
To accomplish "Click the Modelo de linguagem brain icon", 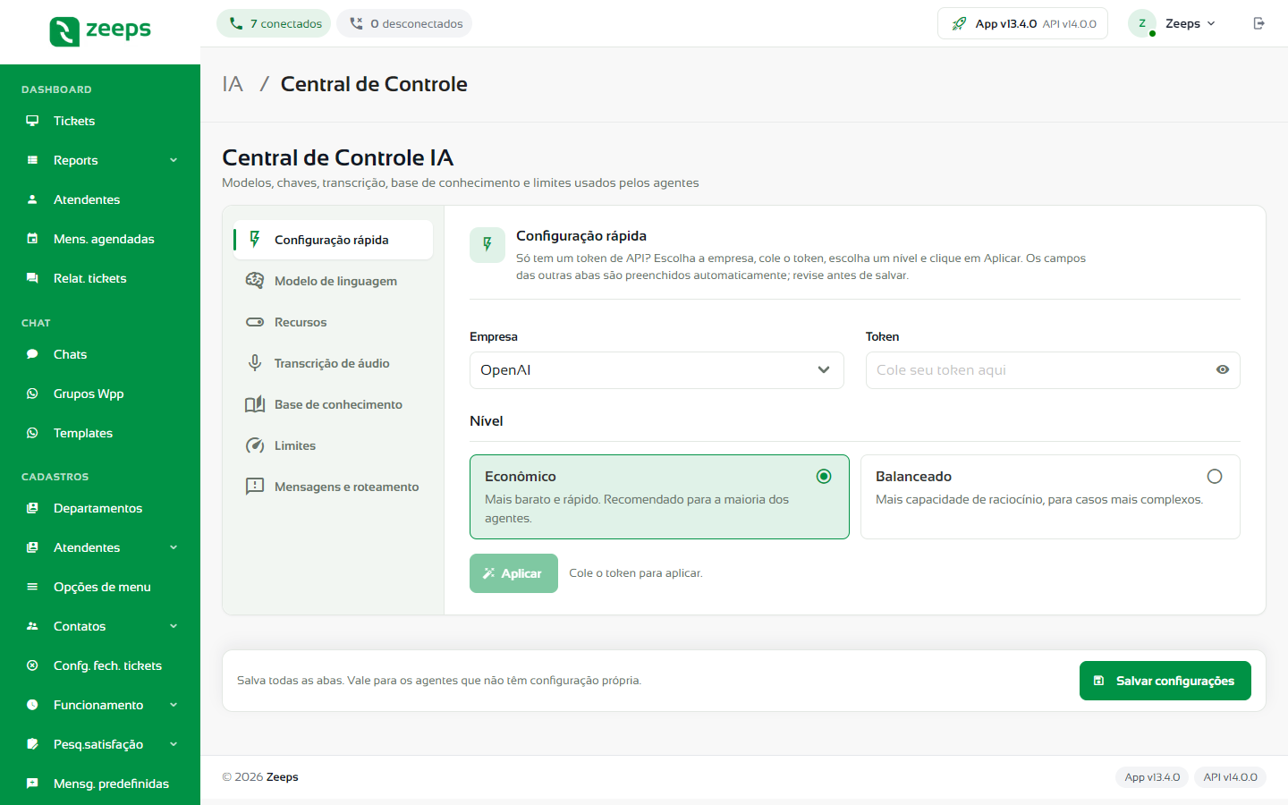I will pyautogui.click(x=255, y=281).
